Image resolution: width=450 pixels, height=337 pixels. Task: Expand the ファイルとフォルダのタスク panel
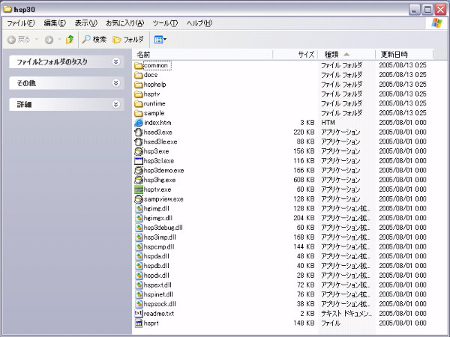(116, 62)
